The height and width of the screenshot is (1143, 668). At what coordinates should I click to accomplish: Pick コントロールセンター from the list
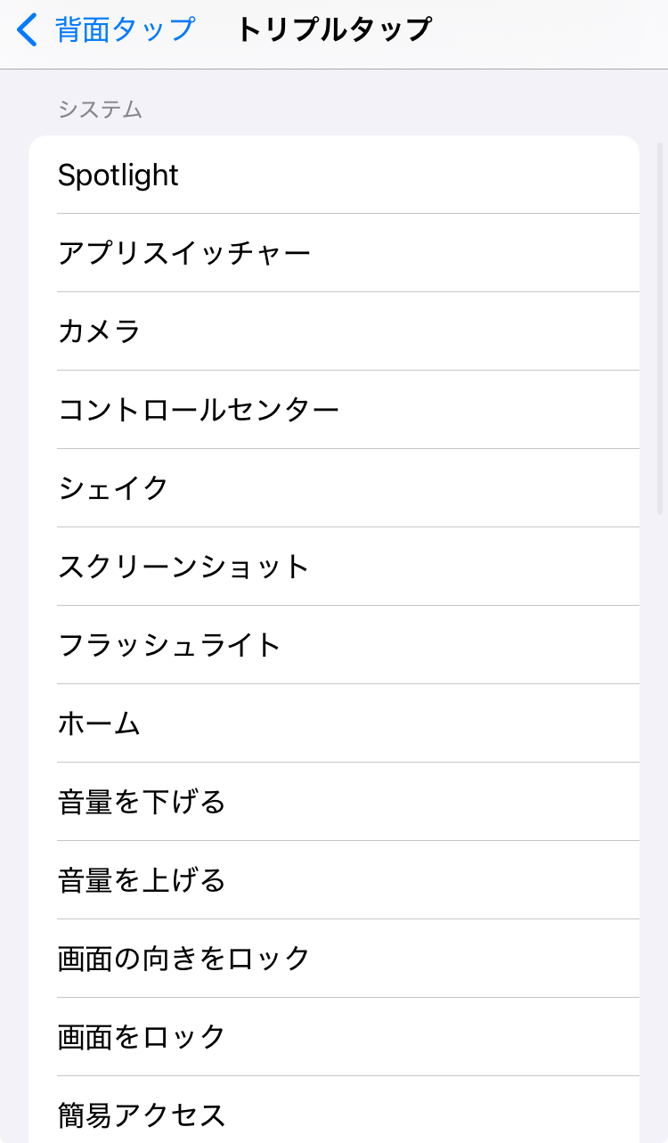click(x=334, y=410)
